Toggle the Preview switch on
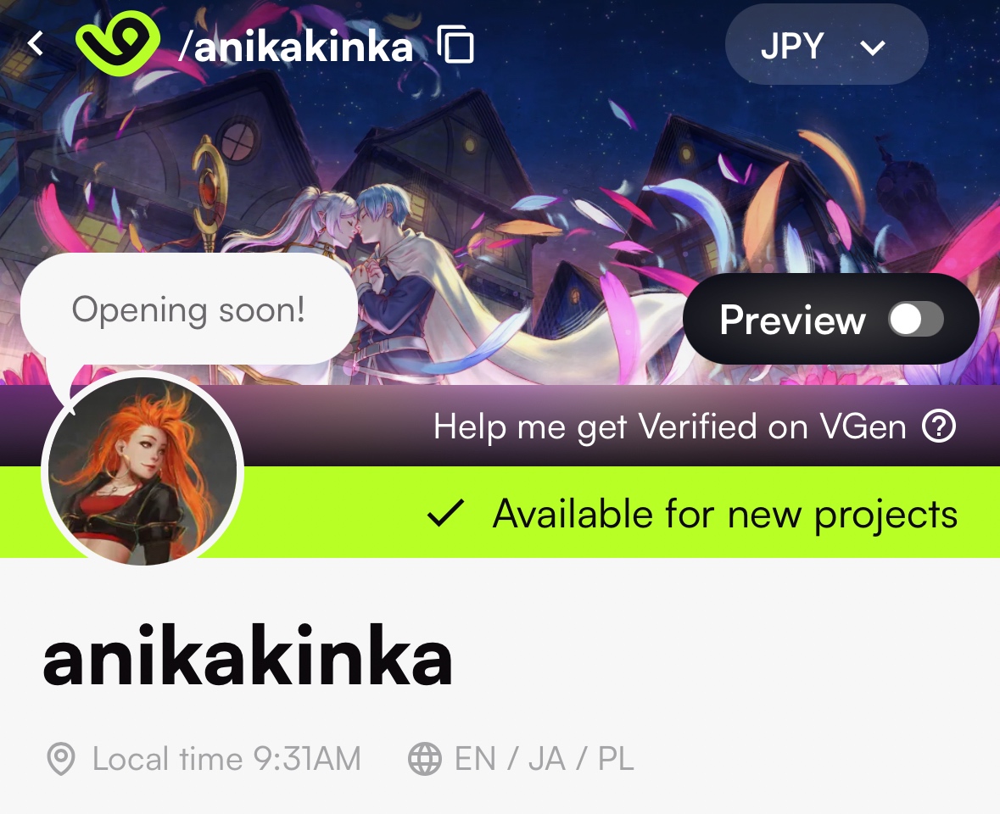 pos(916,319)
